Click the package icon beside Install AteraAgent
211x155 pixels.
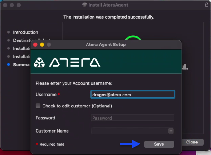point(84,5)
